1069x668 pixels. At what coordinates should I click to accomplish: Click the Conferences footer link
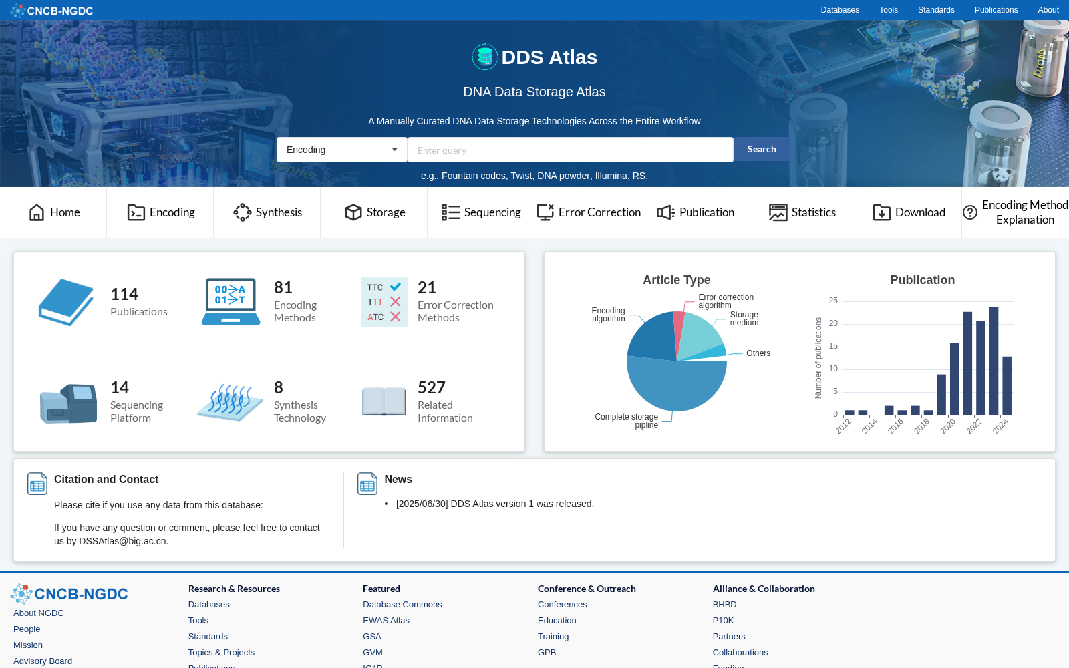pos(563,605)
